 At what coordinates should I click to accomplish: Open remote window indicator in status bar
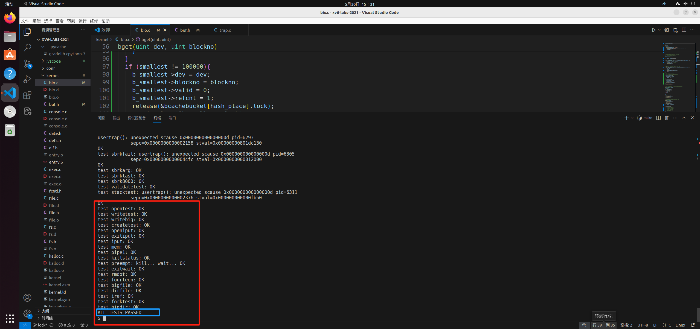25,325
